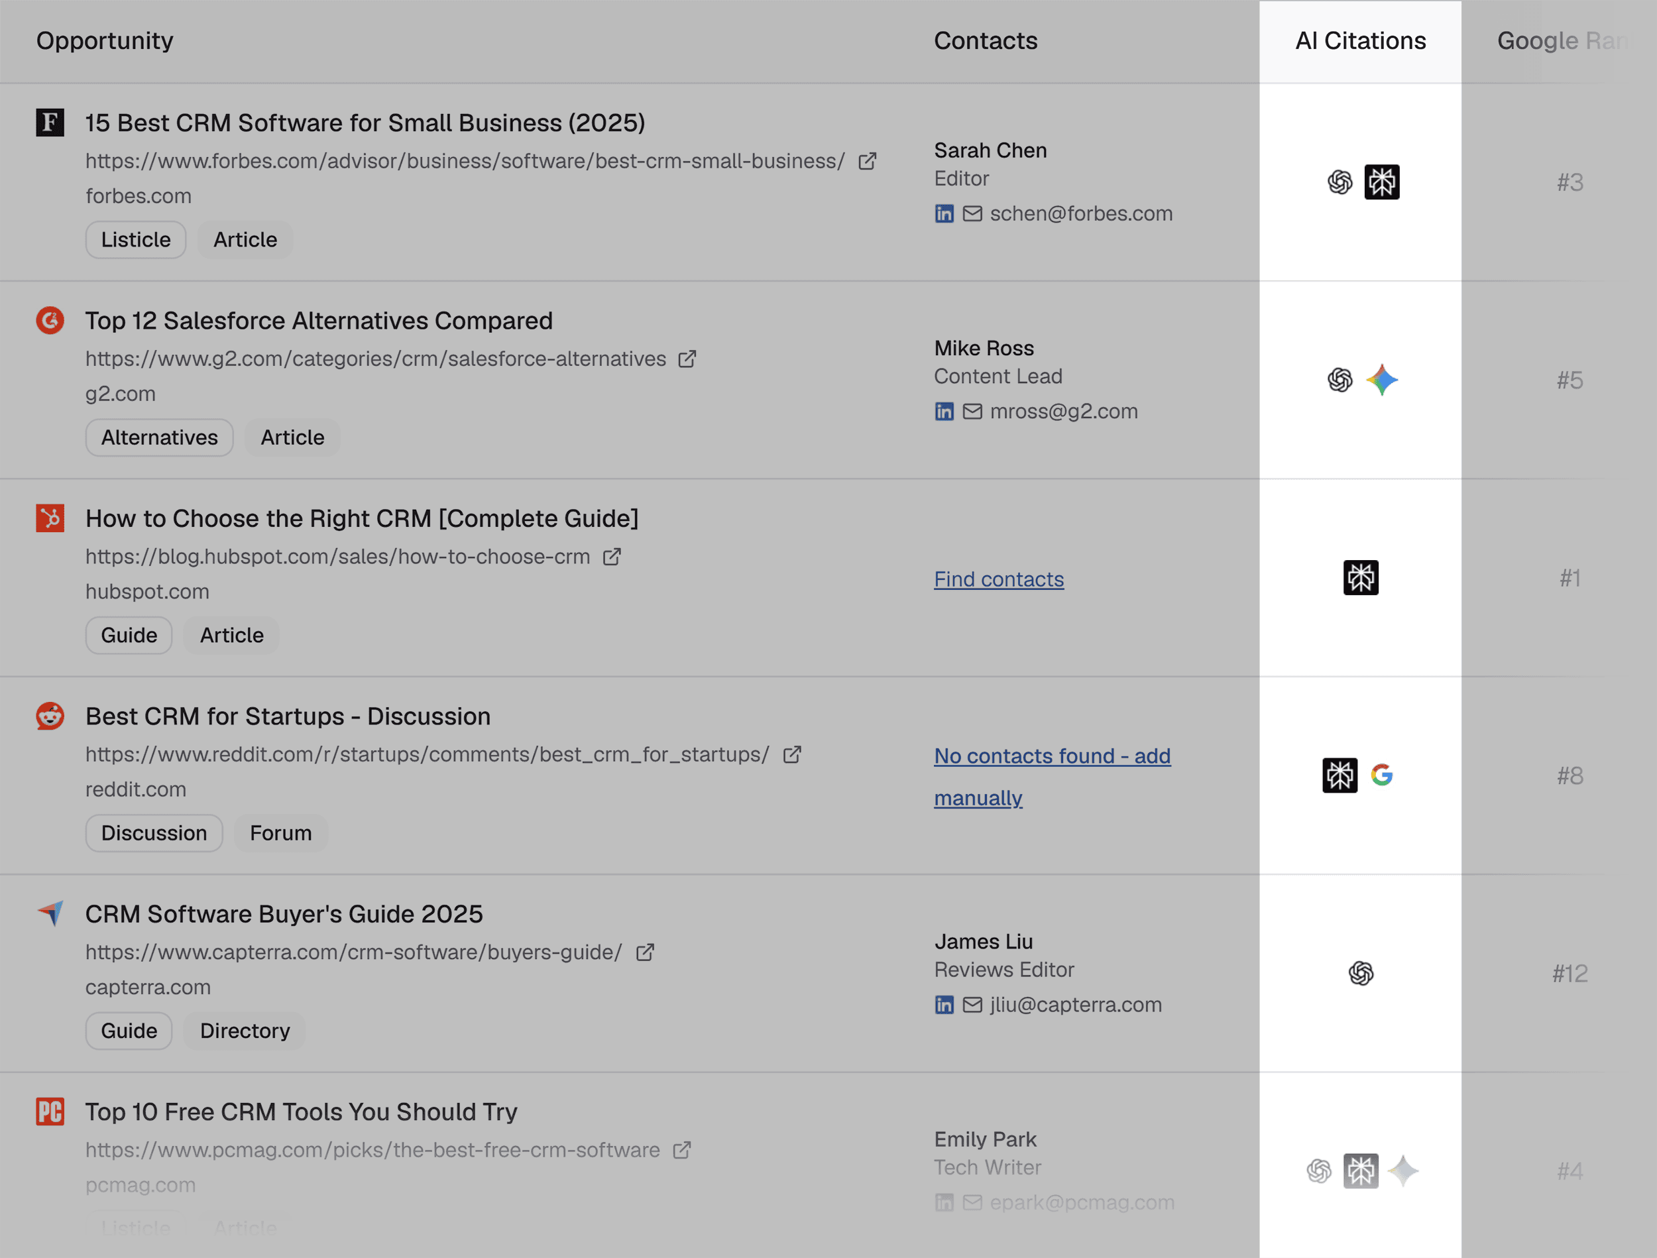Click the email schen@forbes.com
Viewport: 1657px width, 1258px height.
pyautogui.click(x=1081, y=213)
